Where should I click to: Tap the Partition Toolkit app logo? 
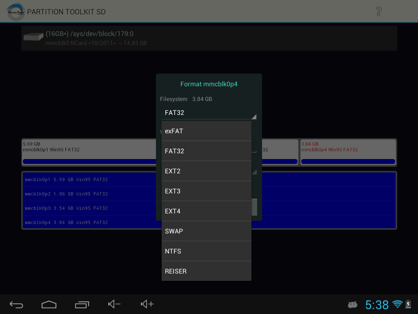[x=16, y=11]
